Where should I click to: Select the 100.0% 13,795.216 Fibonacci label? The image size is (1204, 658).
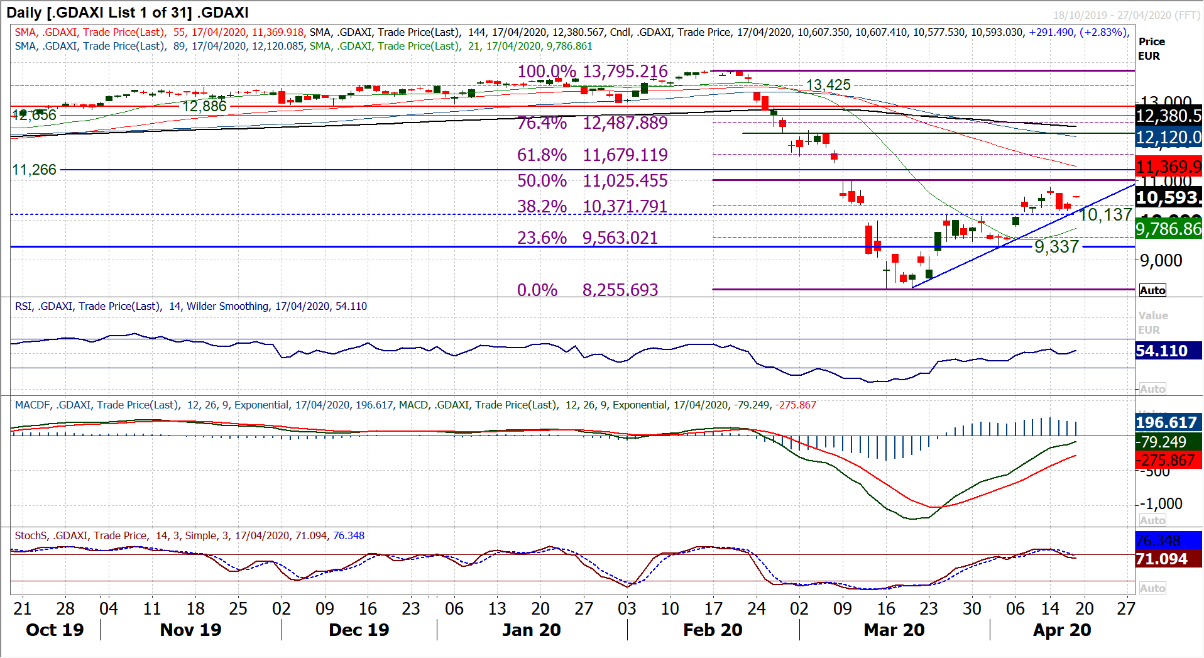click(x=593, y=72)
